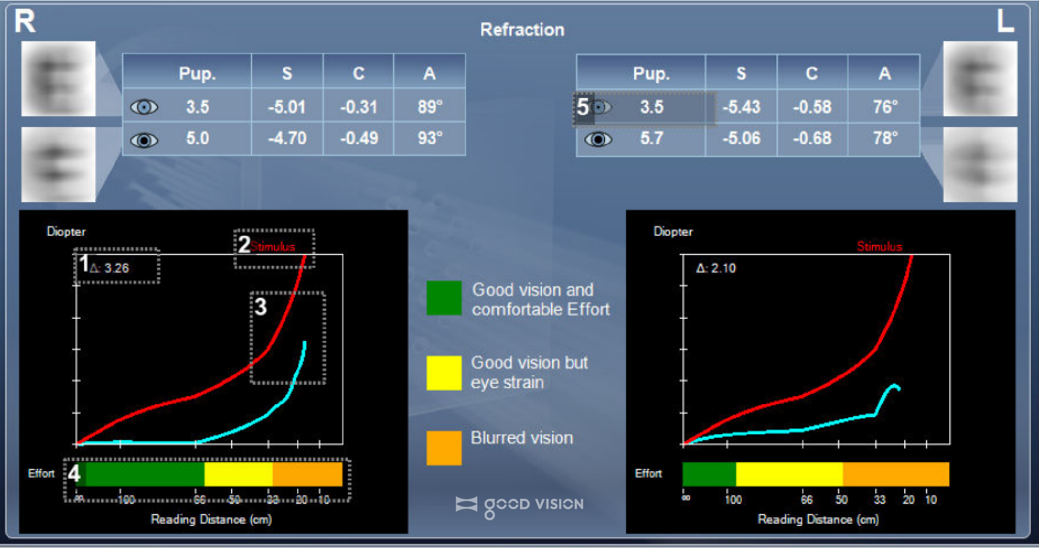1039x548 pixels.
Task: Click the right eye small-pupil eye icon
Action: (144, 107)
